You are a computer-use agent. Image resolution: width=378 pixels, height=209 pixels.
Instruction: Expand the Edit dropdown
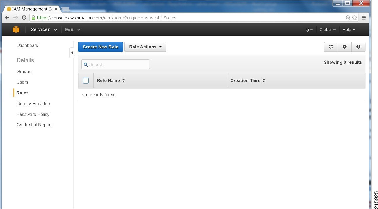(73, 29)
